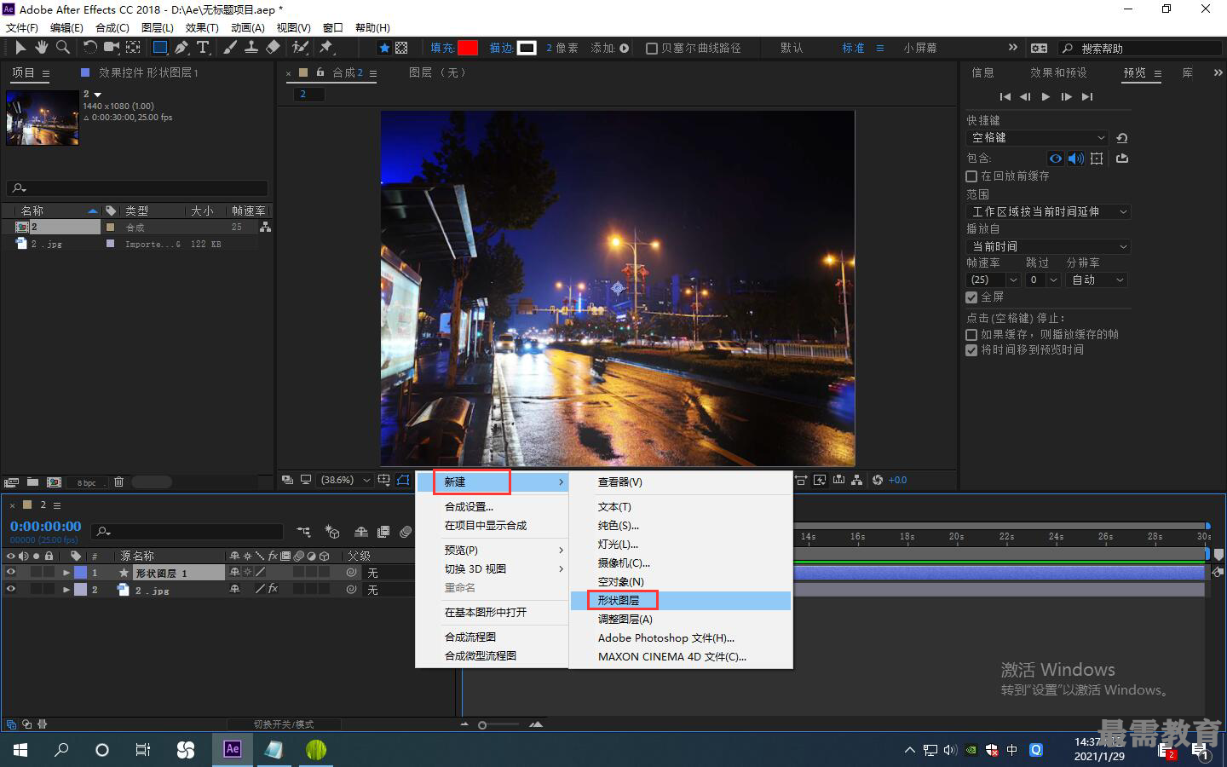
Task: Toggle the 将时间移到预览时间 checkbox
Action: tap(971, 350)
